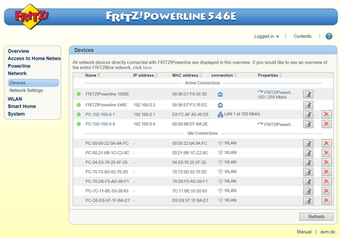
Task: Open the Overview menu
Action: 19,51
